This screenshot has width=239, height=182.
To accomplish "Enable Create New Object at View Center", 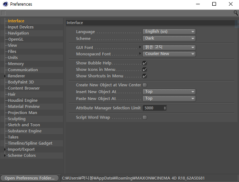I will pyautogui.click(x=145, y=85).
